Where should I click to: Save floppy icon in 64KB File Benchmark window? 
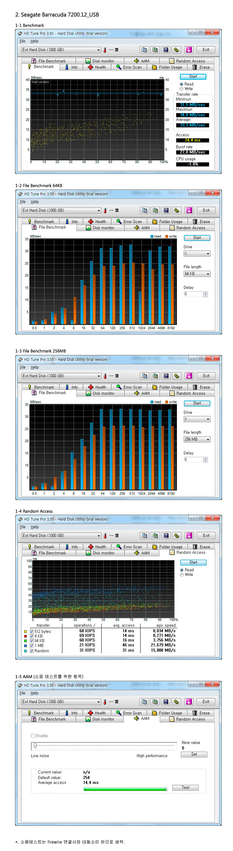(166, 210)
